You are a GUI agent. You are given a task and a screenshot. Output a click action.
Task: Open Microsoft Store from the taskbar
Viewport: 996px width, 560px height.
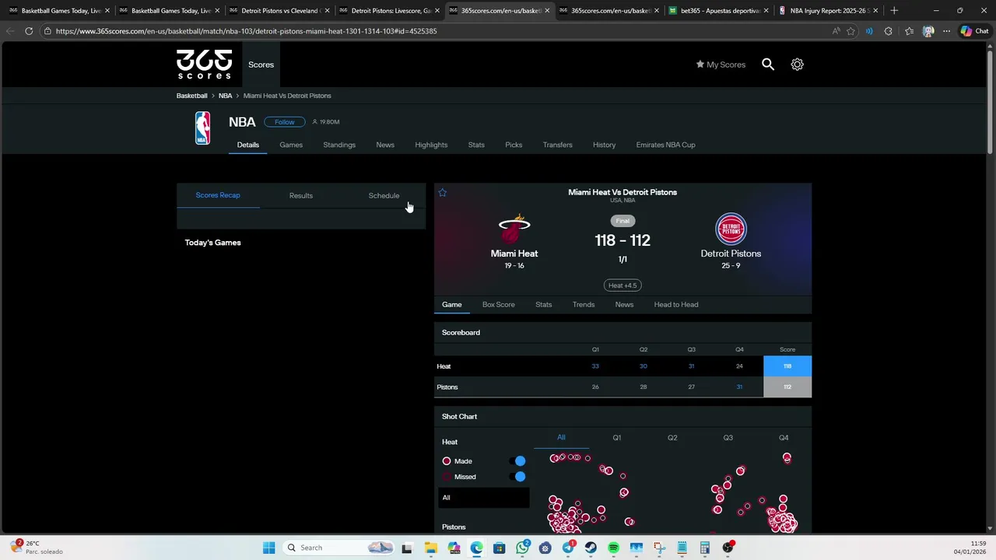pyautogui.click(x=499, y=548)
